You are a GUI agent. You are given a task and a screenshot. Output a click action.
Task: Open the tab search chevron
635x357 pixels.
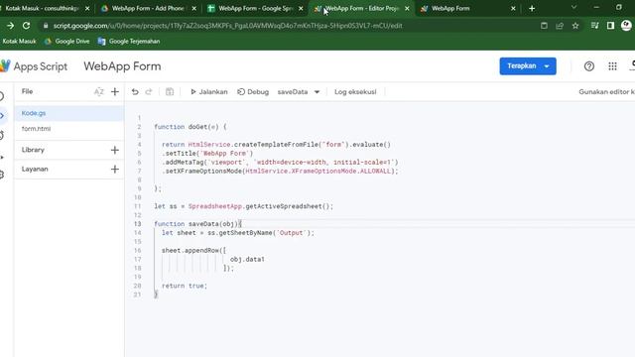(x=573, y=7)
